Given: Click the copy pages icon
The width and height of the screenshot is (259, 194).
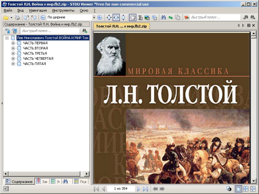Looking at the screenshot, I should (x=177, y=17).
